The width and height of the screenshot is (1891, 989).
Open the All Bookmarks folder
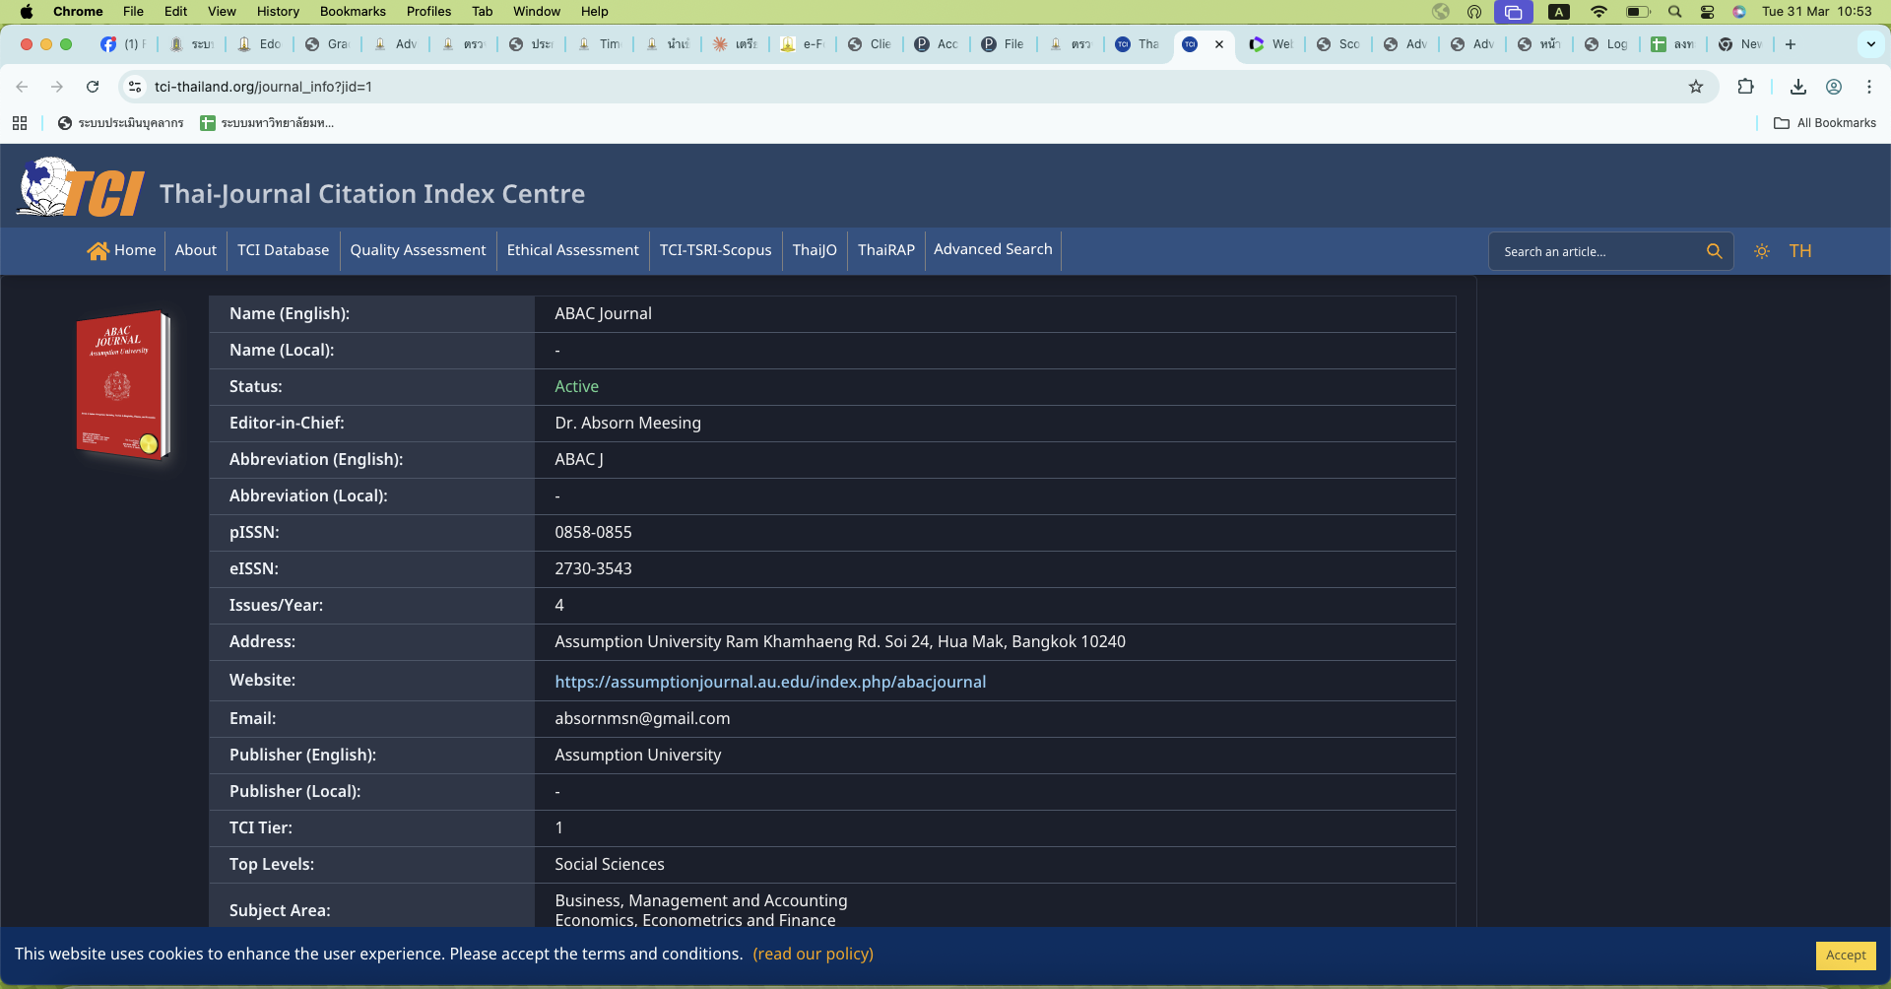pyautogui.click(x=1825, y=123)
